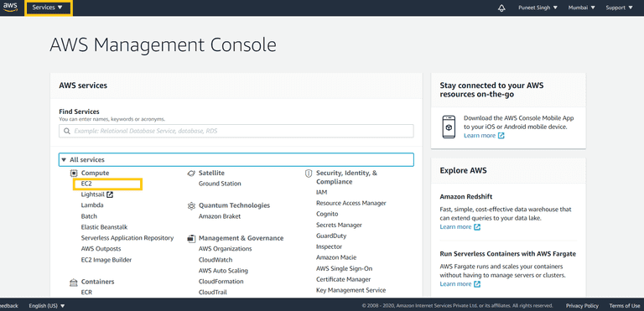Open the Lightsail service
This screenshot has width=644, height=311.
(92, 194)
